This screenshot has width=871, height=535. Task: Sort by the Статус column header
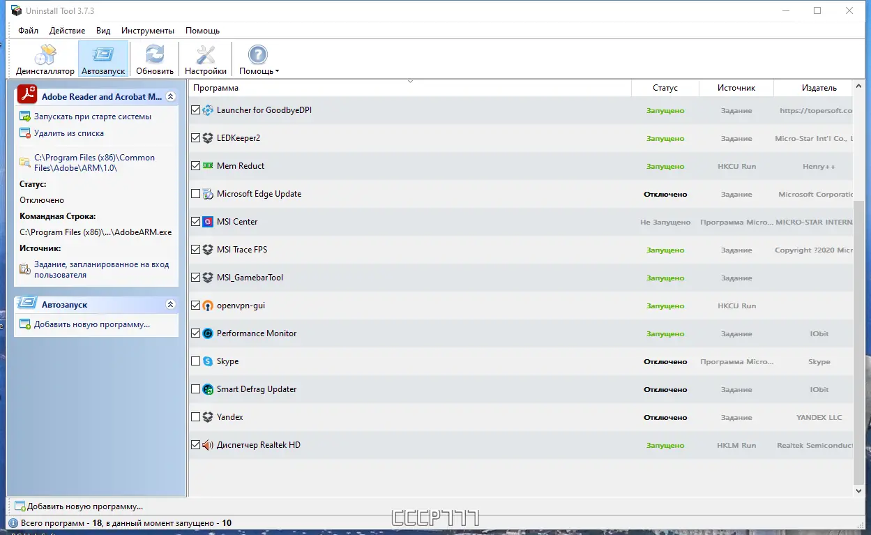tap(665, 88)
